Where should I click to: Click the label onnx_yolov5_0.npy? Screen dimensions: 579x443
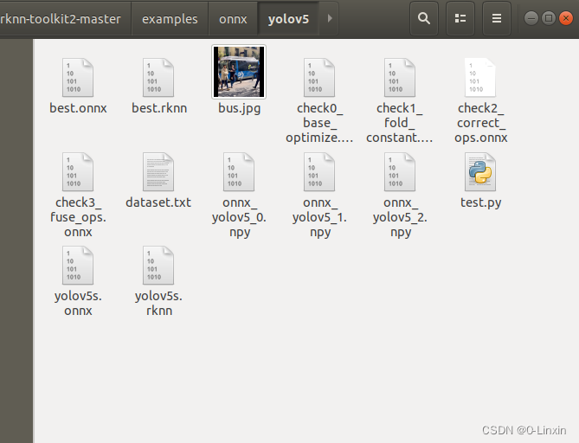(239, 217)
